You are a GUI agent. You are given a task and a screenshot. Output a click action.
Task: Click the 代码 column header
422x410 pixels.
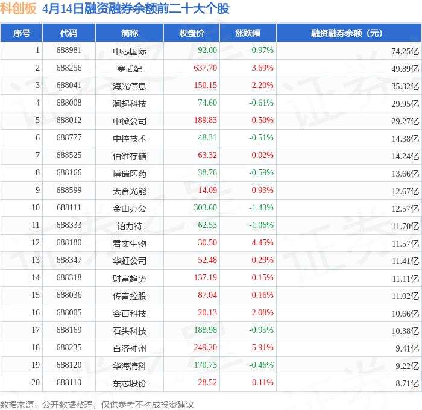(x=69, y=33)
